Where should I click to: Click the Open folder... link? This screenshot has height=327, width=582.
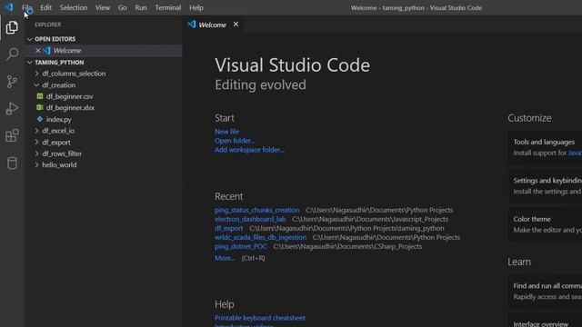(235, 141)
